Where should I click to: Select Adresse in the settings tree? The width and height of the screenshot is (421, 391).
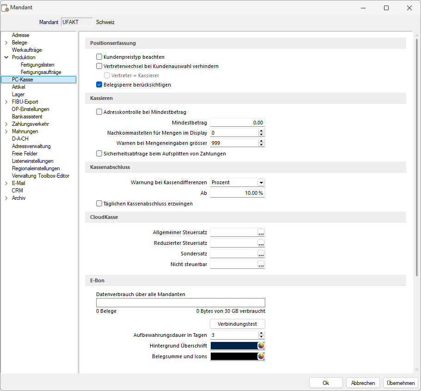[x=21, y=35]
